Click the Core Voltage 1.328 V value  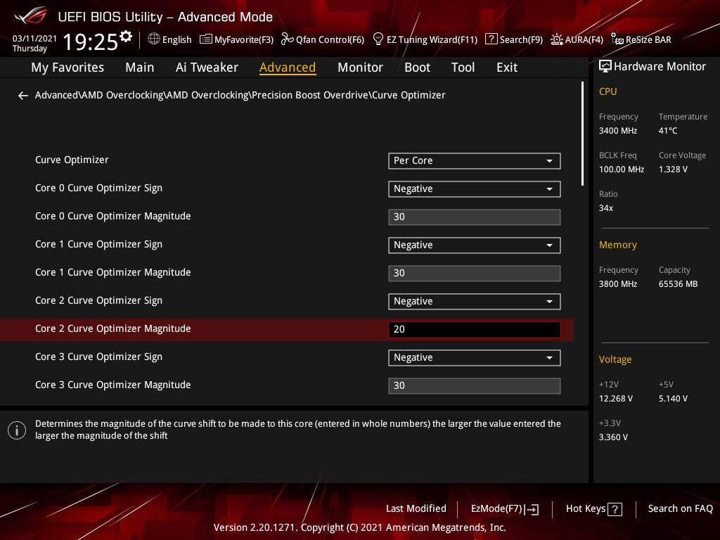[673, 169]
